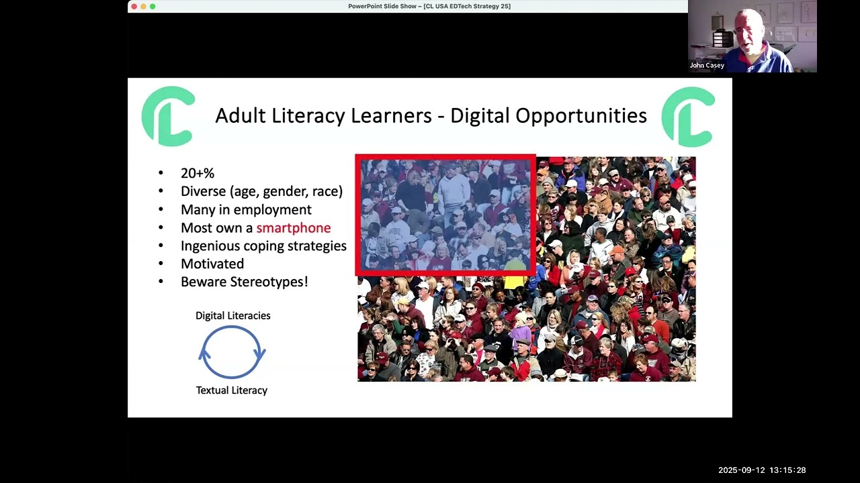Click the green fullscreen window button
Viewport: 860px width, 483px height.
pyautogui.click(x=153, y=6)
